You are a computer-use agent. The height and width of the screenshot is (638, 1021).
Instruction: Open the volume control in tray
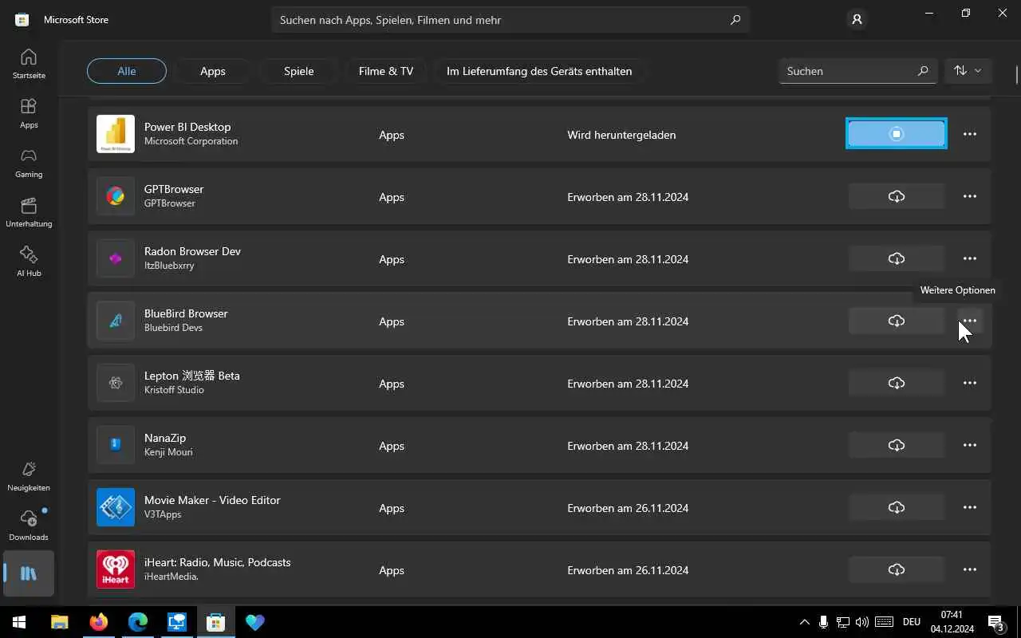[x=861, y=622]
